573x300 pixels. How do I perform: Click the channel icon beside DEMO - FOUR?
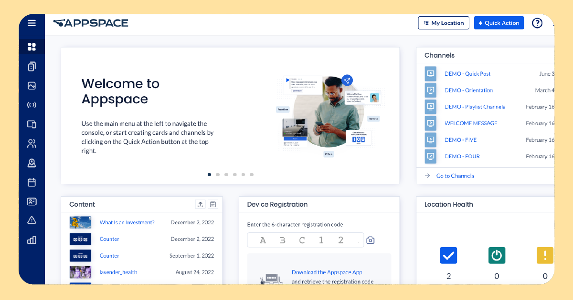click(x=431, y=156)
